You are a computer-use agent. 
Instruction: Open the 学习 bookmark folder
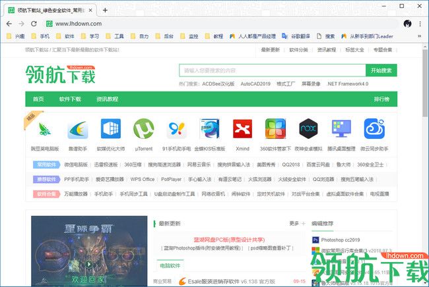90,36
